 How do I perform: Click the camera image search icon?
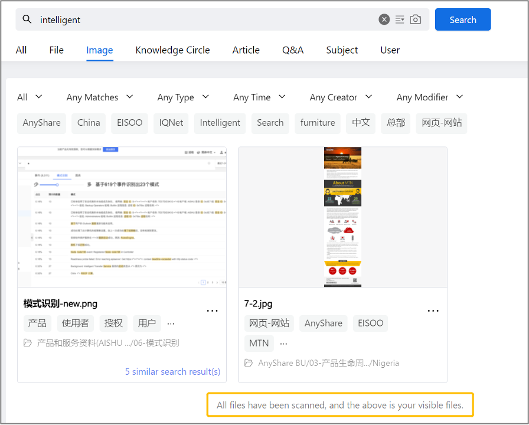tap(416, 19)
